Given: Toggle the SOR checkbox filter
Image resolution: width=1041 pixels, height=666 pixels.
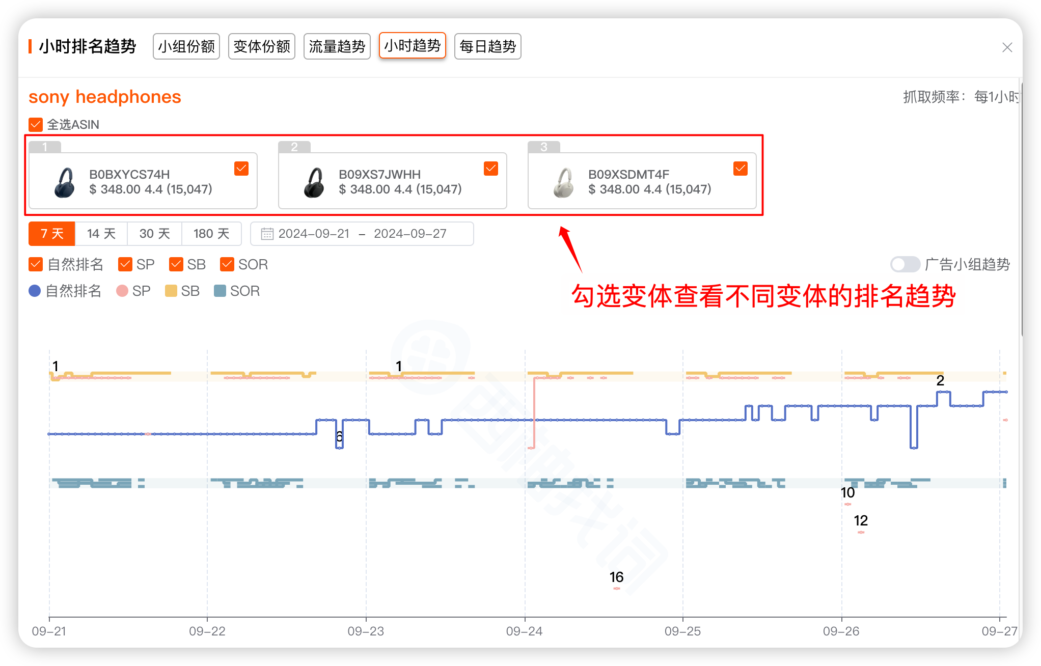Looking at the screenshot, I should [227, 264].
